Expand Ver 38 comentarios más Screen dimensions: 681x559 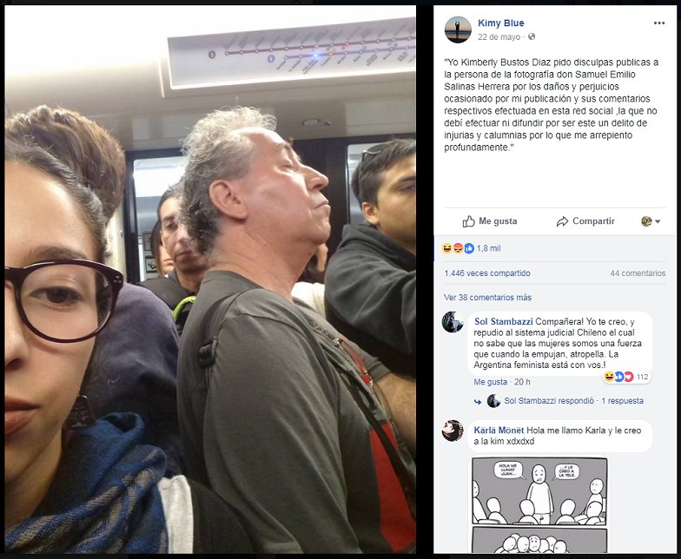(x=487, y=297)
